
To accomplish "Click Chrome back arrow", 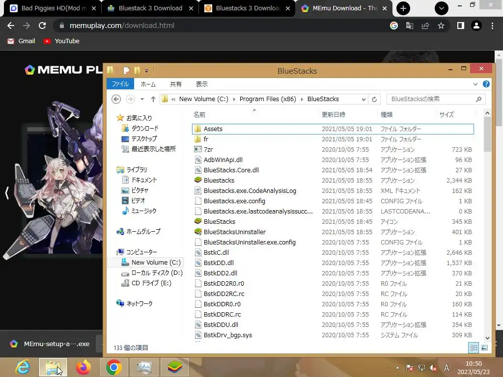I will (x=11, y=26).
